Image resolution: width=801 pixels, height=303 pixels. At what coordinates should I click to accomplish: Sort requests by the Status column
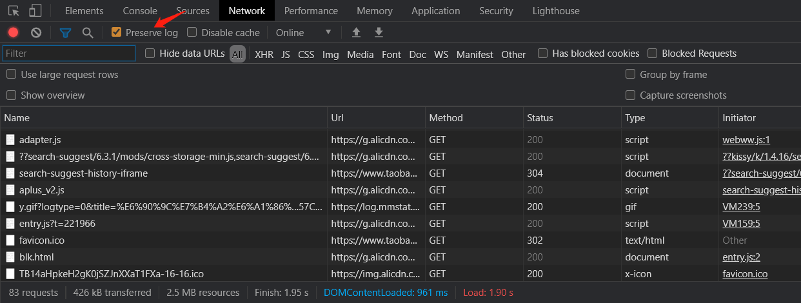coord(540,117)
